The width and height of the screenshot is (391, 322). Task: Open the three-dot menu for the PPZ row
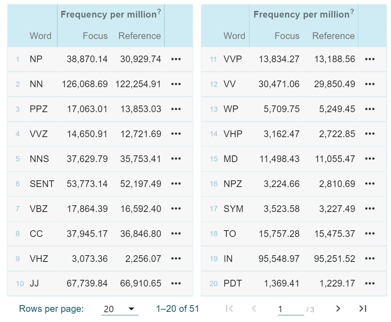point(176,109)
